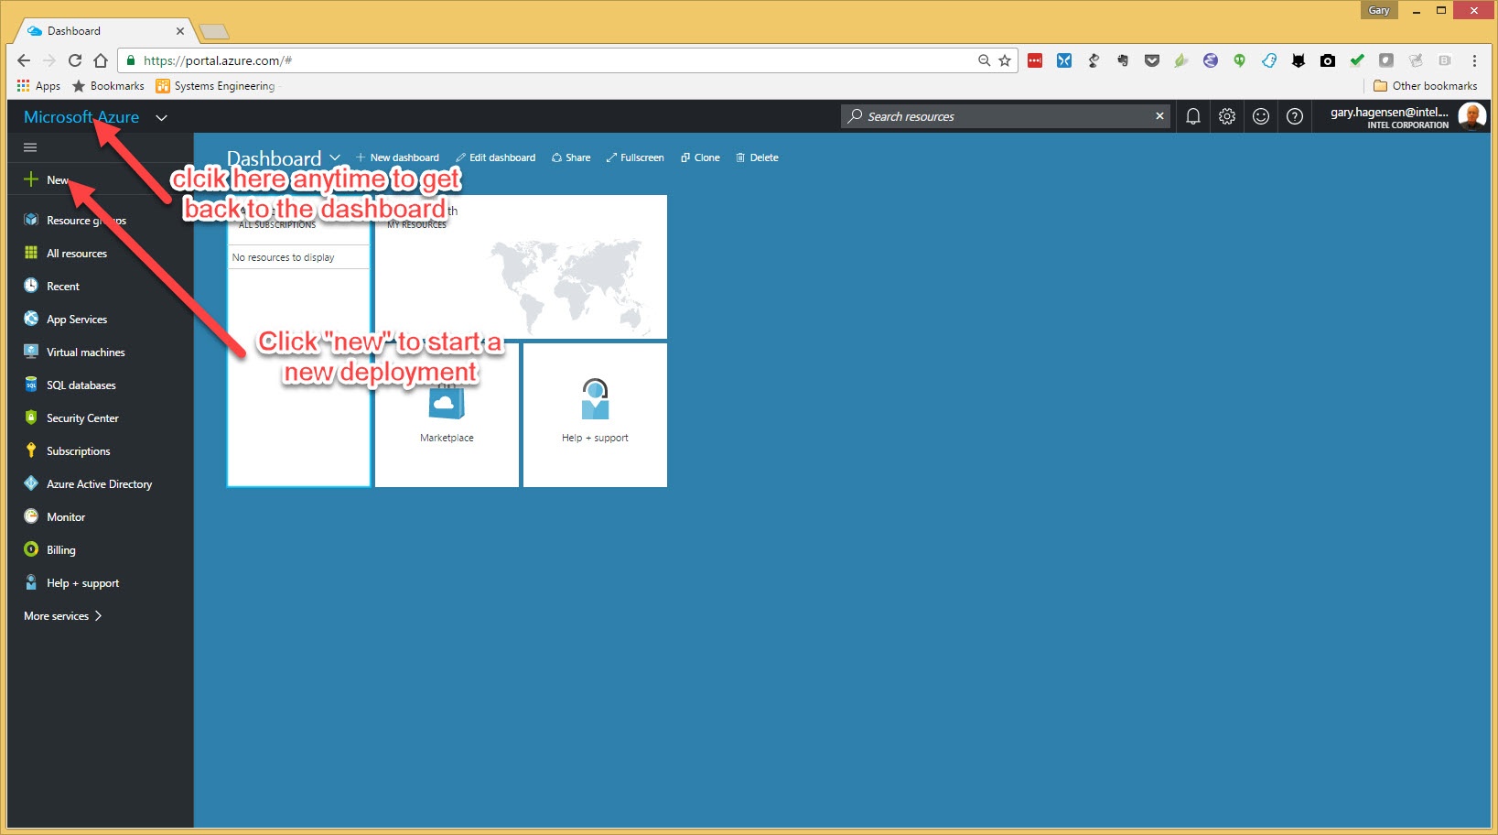This screenshot has width=1498, height=835.
Task: Click 'No resources to display' text
Action: [283, 257]
